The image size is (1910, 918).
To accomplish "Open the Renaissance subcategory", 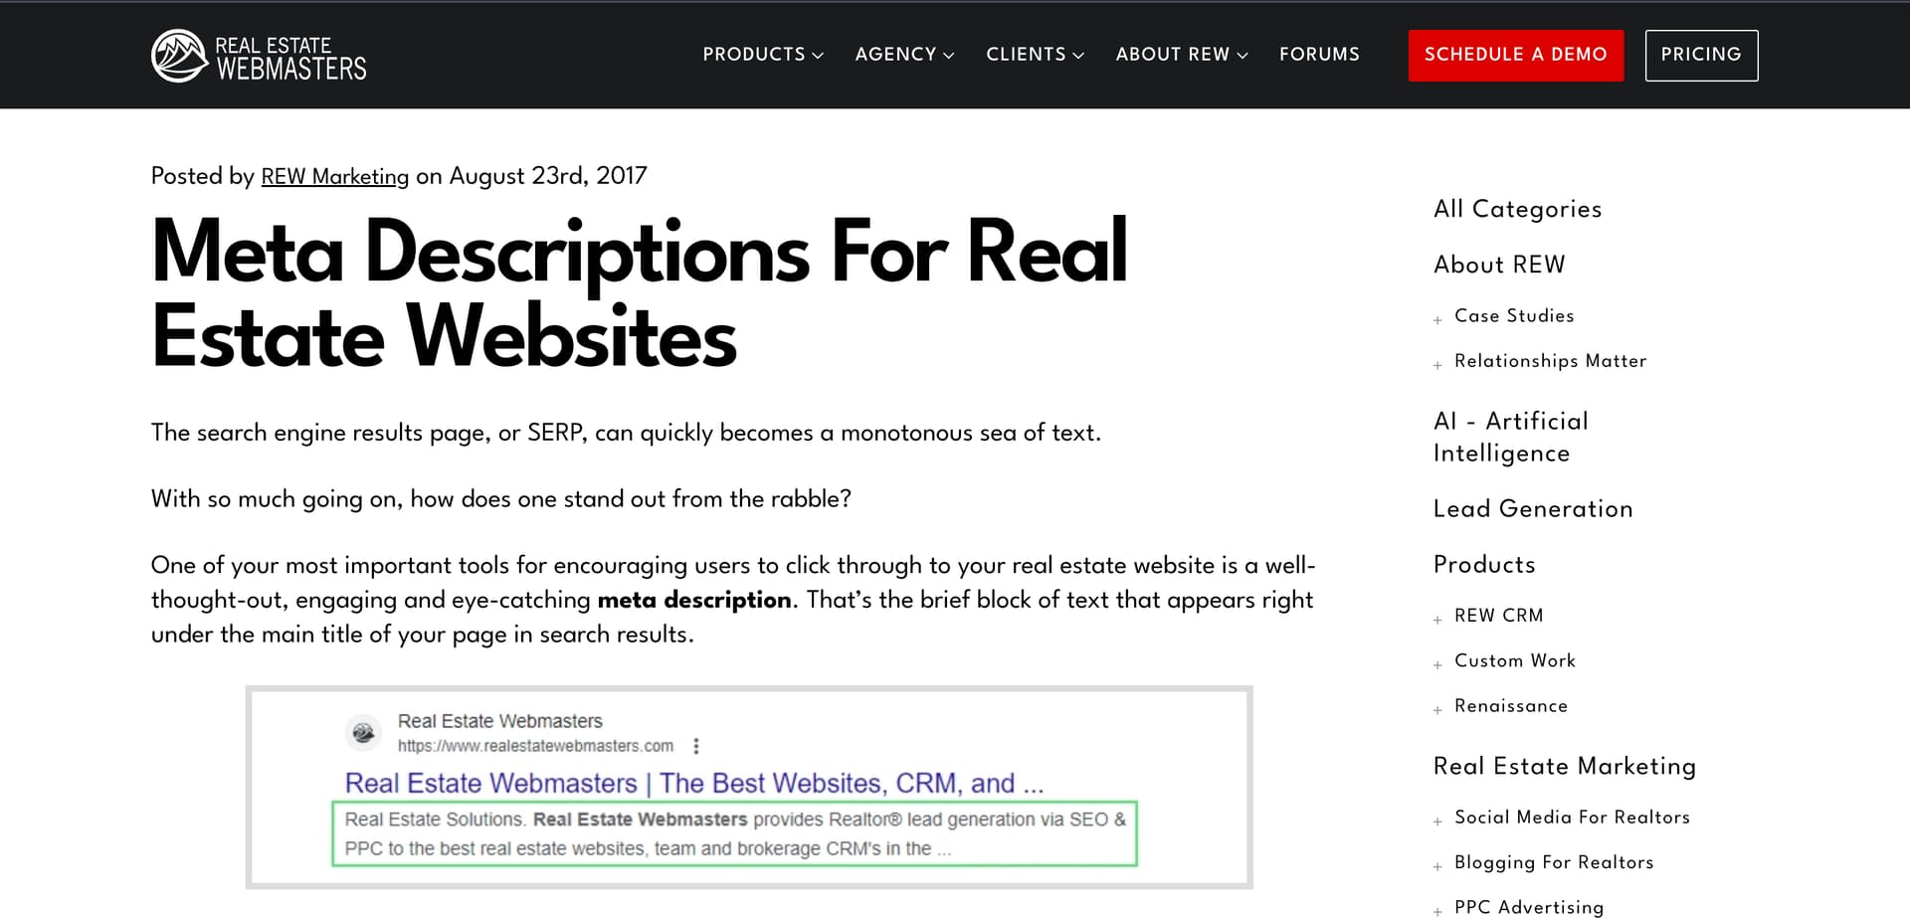I will click(1511, 706).
